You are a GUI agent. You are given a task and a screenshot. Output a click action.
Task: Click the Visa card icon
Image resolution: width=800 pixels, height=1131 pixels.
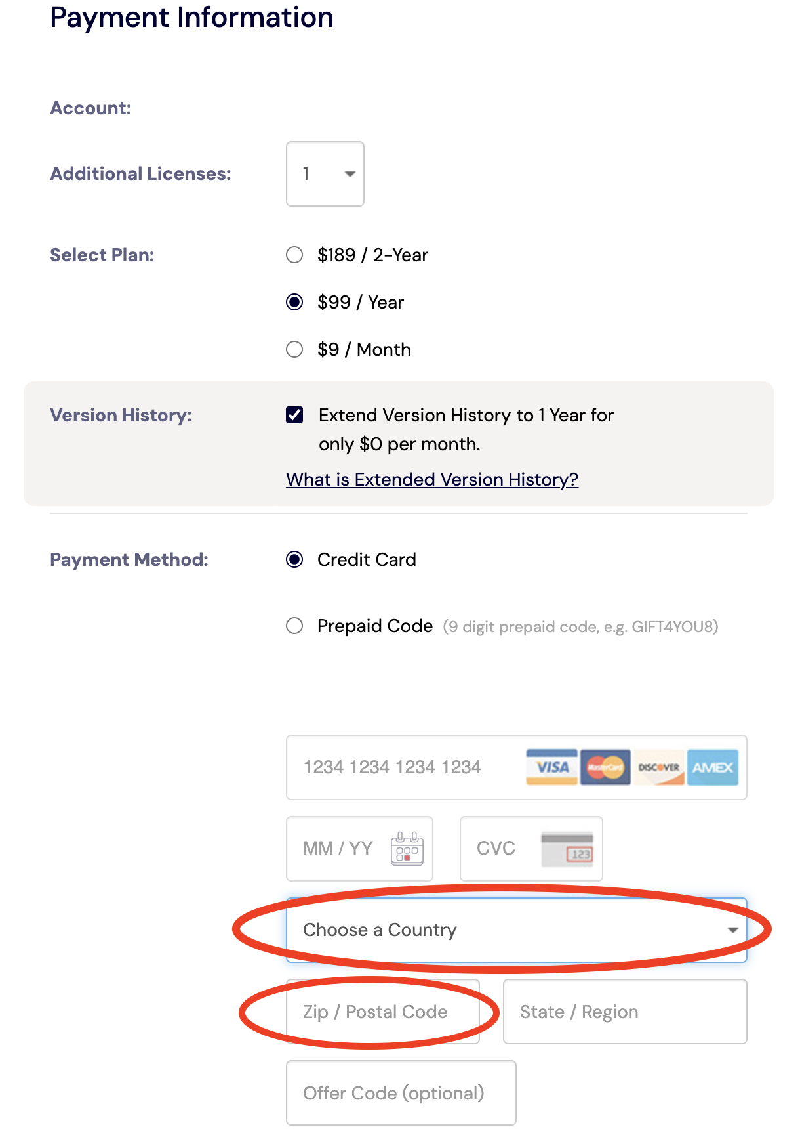click(551, 767)
